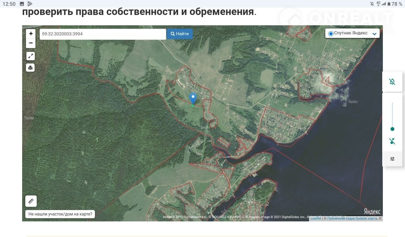Open the Публичная кадастровая карта link
Screen dimensions: 405x237
coord(352,218)
